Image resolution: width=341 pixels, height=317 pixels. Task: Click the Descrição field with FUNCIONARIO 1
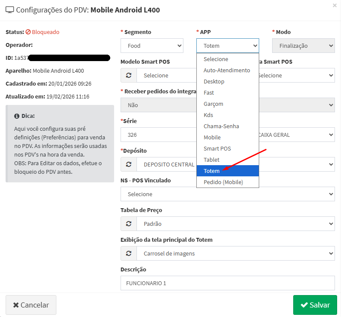click(x=227, y=283)
